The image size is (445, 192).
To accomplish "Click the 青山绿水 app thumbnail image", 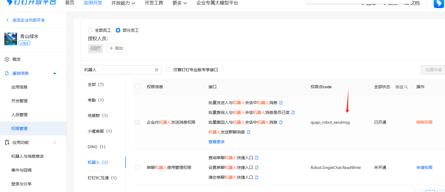I will [x=11, y=39].
